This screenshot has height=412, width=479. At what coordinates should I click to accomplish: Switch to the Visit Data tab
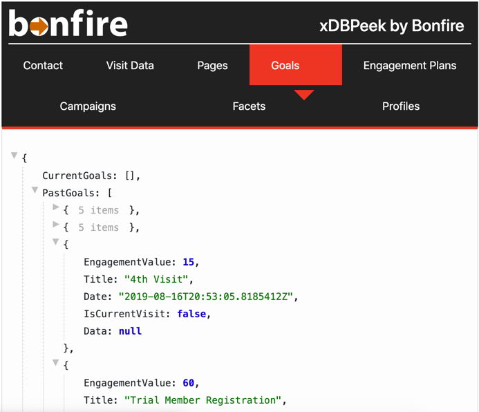click(130, 66)
